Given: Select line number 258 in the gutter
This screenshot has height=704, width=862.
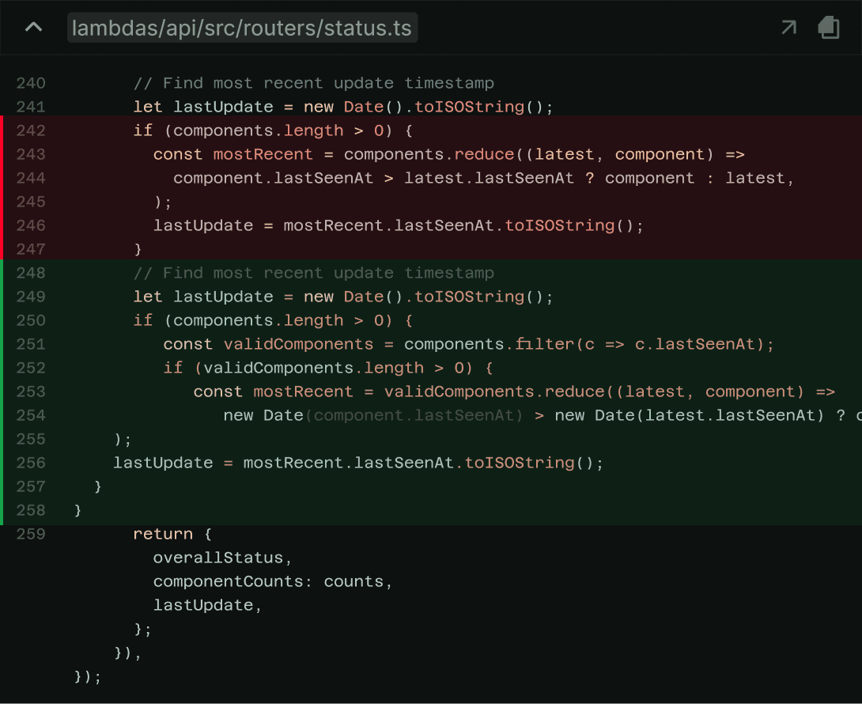Looking at the screenshot, I should tap(31, 510).
